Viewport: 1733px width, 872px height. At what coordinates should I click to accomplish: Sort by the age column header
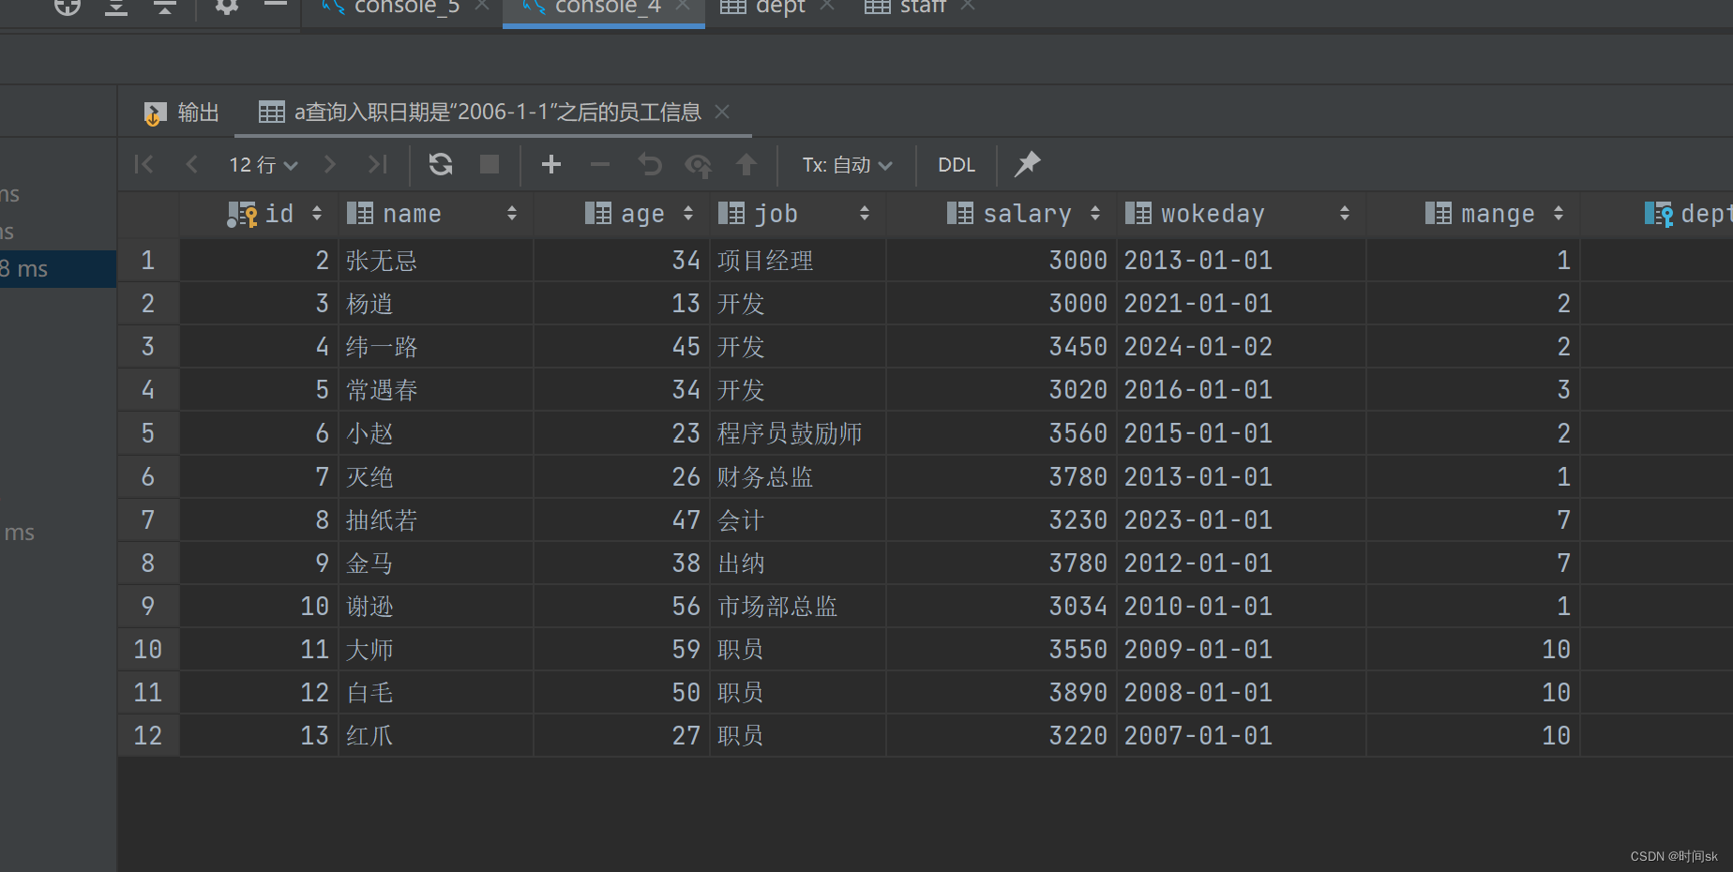coord(624,214)
